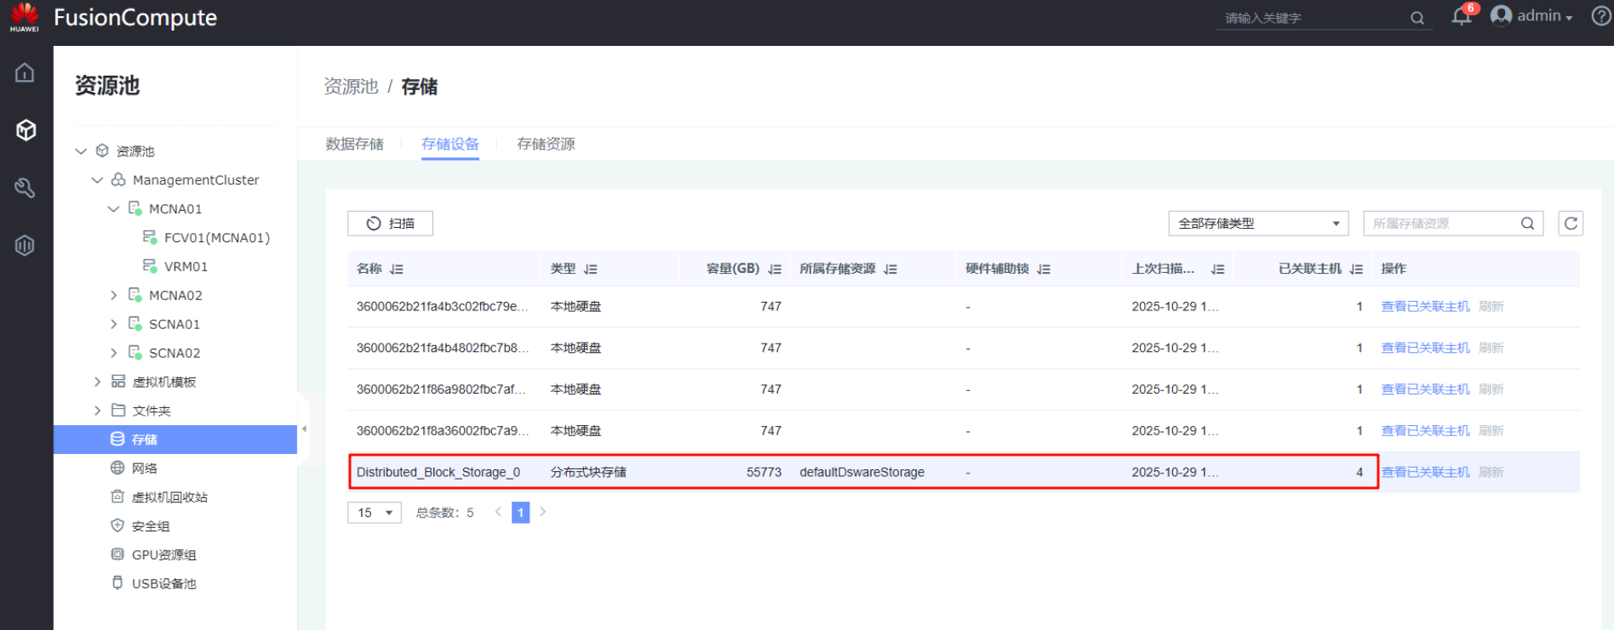Open the help question mark icon
Image resolution: width=1614 pixels, height=630 pixels.
tap(1600, 16)
